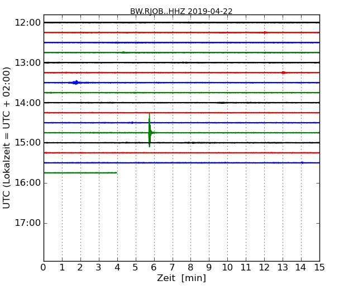Click the x-axis tick label 12
363x290 pixels.
pos(264,268)
